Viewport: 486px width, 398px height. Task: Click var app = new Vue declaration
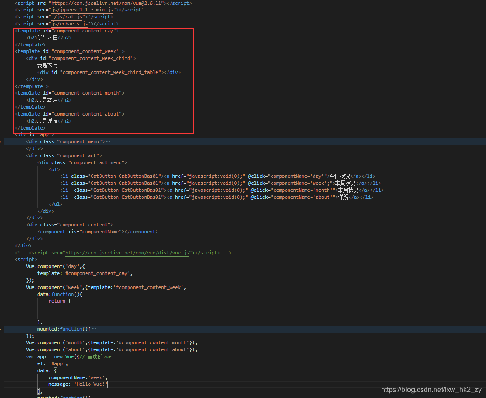[52, 356]
